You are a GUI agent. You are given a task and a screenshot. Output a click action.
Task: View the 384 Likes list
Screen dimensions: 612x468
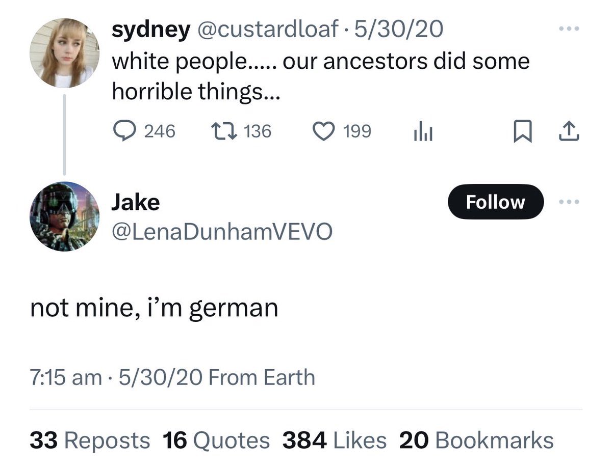334,441
